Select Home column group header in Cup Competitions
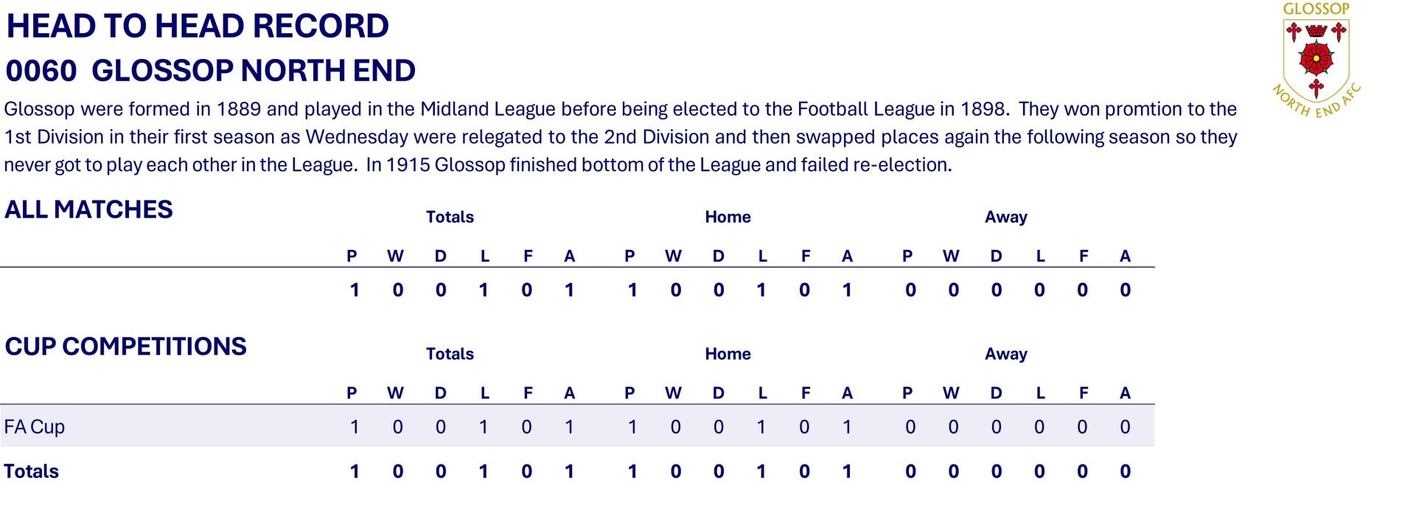The height and width of the screenshot is (514, 1413). coord(728,354)
